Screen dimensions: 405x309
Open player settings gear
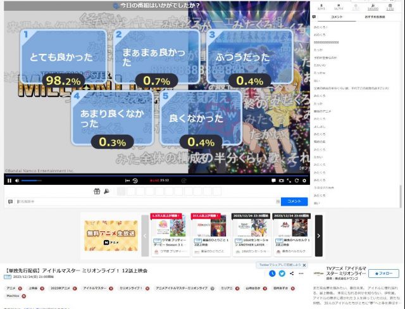(x=304, y=180)
